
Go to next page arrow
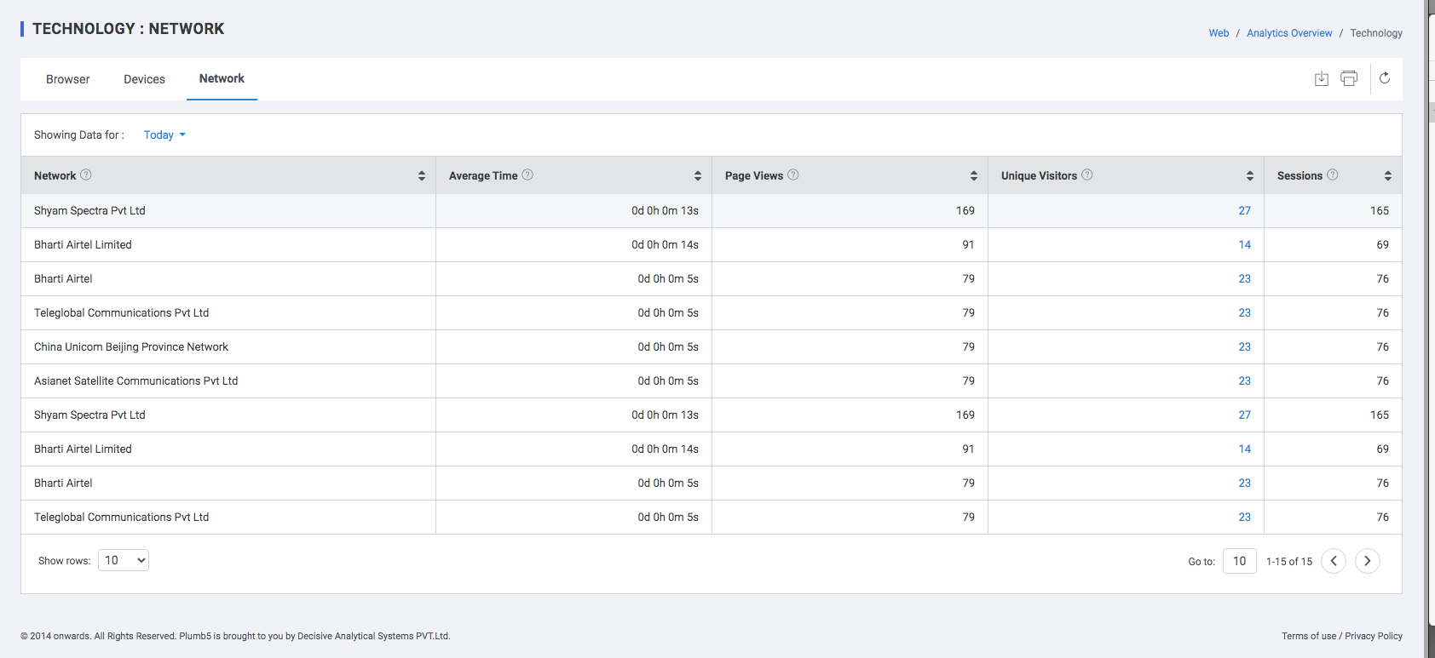click(1368, 561)
